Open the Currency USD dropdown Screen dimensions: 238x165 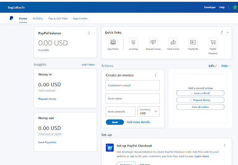tap(149, 112)
